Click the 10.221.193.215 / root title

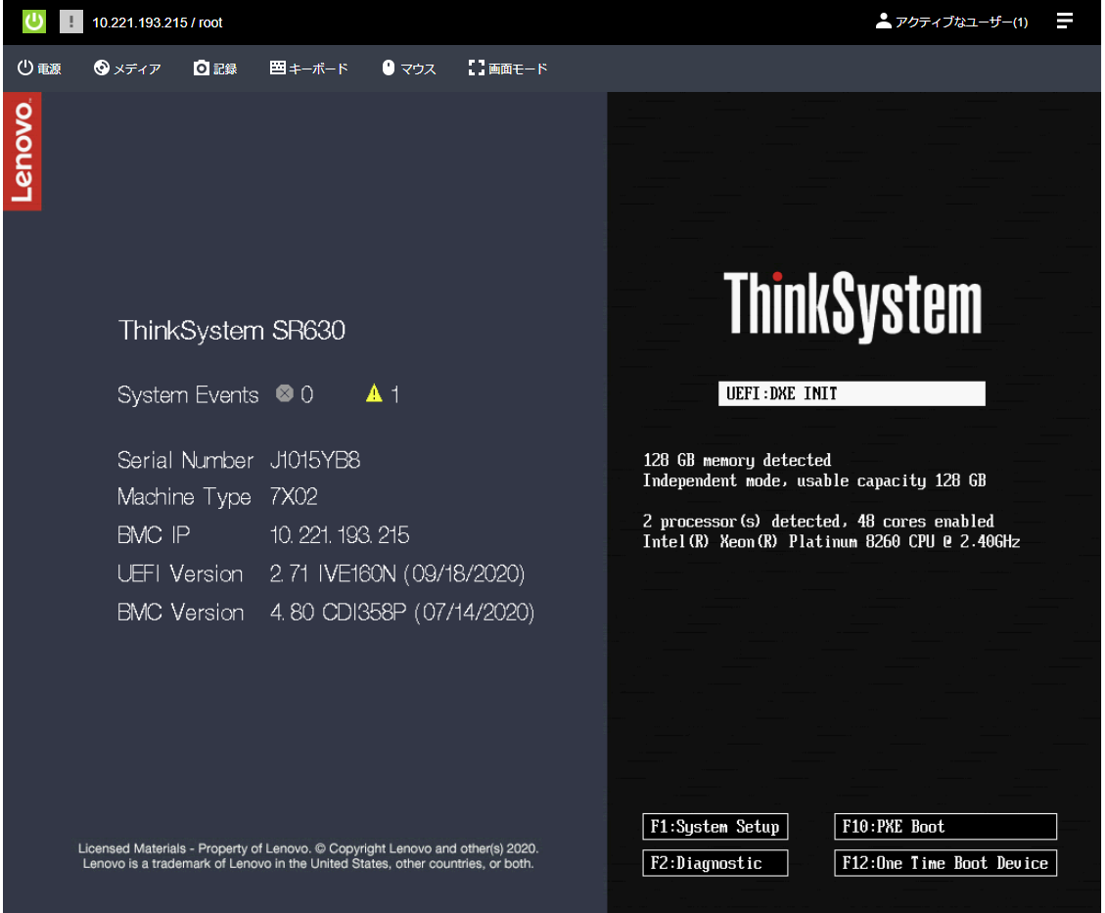click(x=158, y=23)
